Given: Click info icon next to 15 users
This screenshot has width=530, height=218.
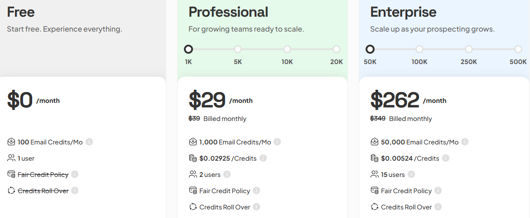Looking at the screenshot, I should coord(411,174).
